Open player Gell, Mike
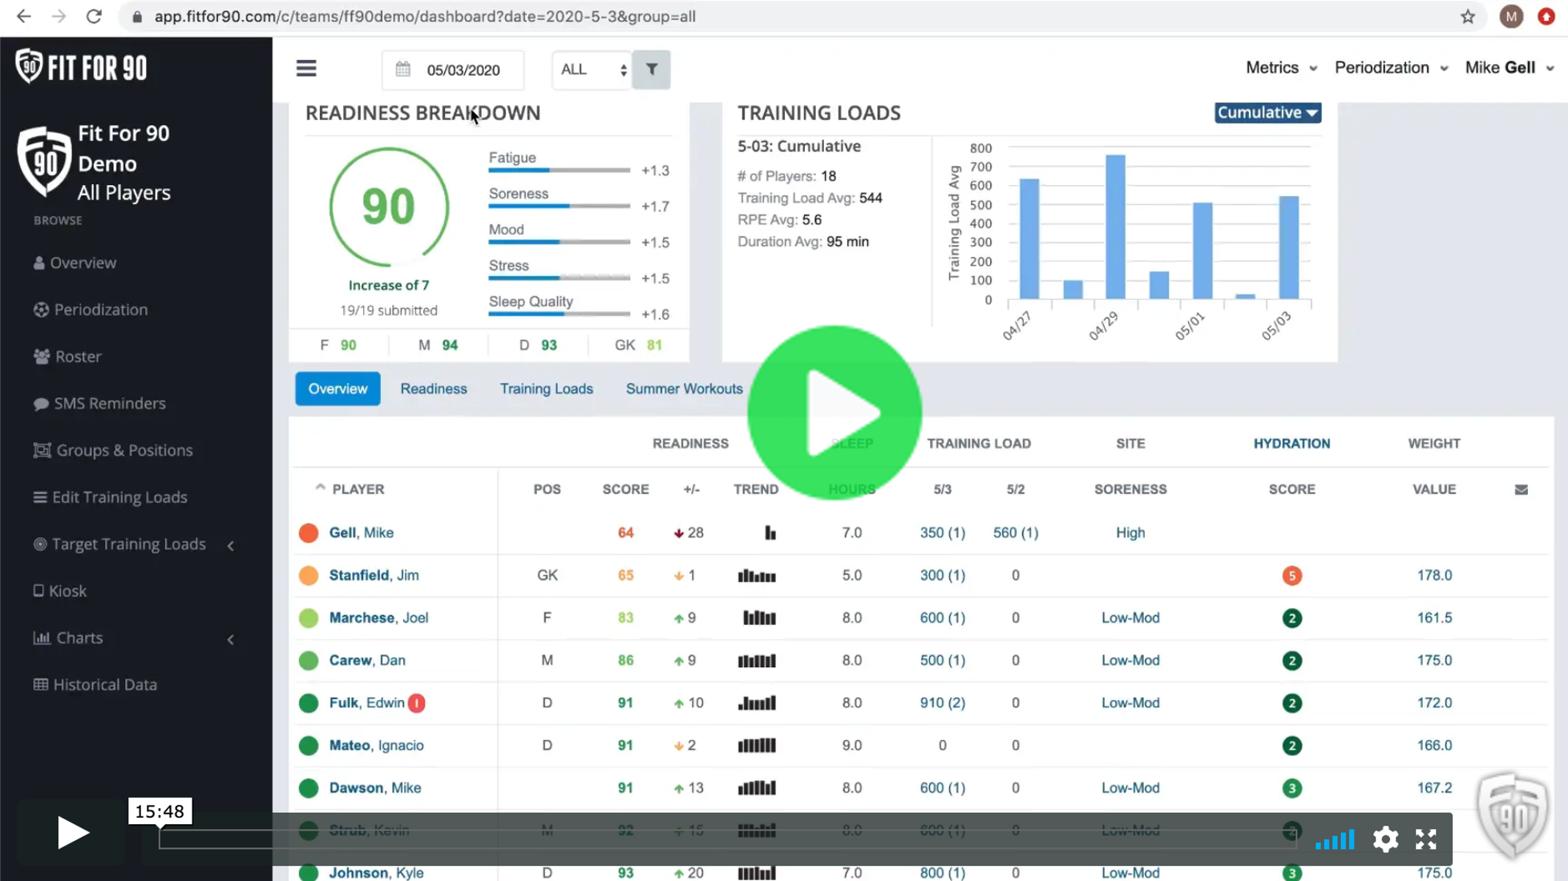This screenshot has height=881, width=1568. pyautogui.click(x=361, y=533)
